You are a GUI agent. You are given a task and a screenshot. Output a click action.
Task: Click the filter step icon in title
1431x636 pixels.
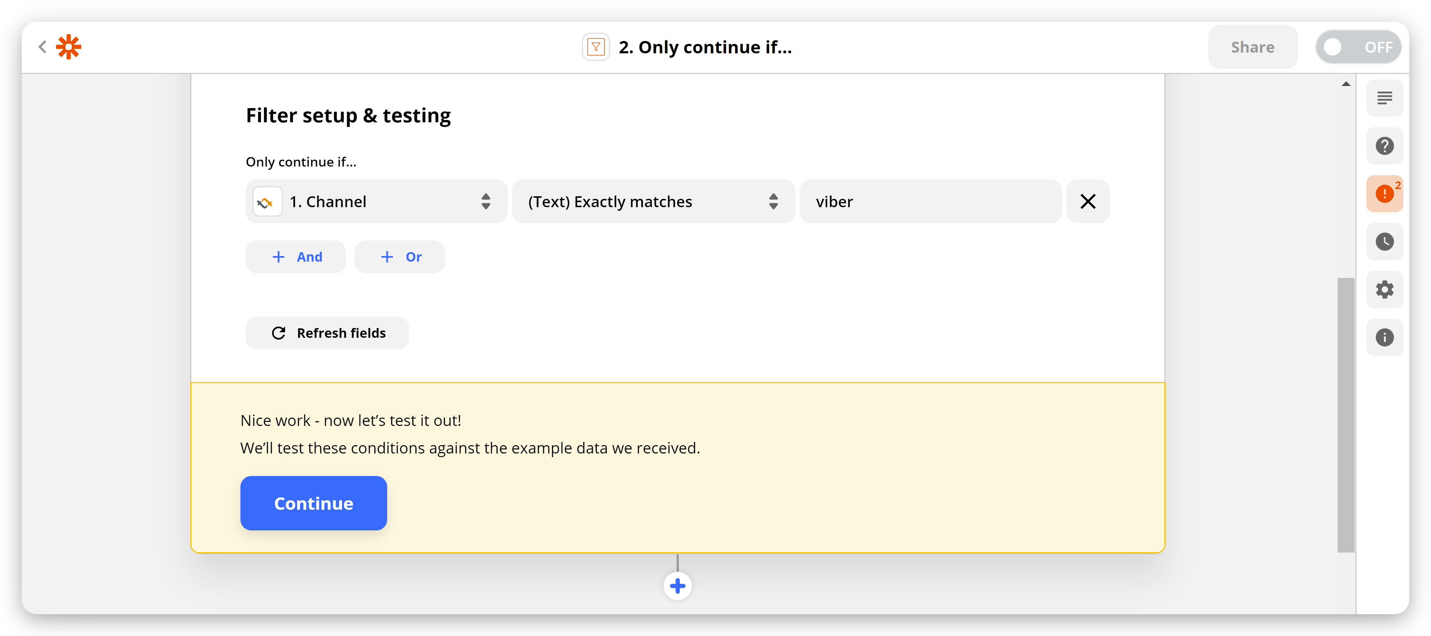point(596,47)
